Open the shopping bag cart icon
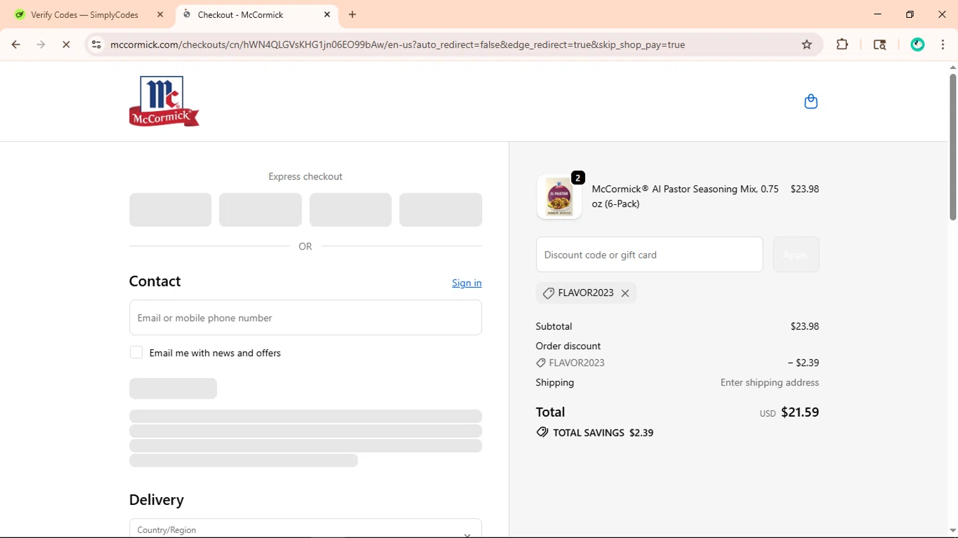Viewport: 958px width, 538px height. click(810, 101)
